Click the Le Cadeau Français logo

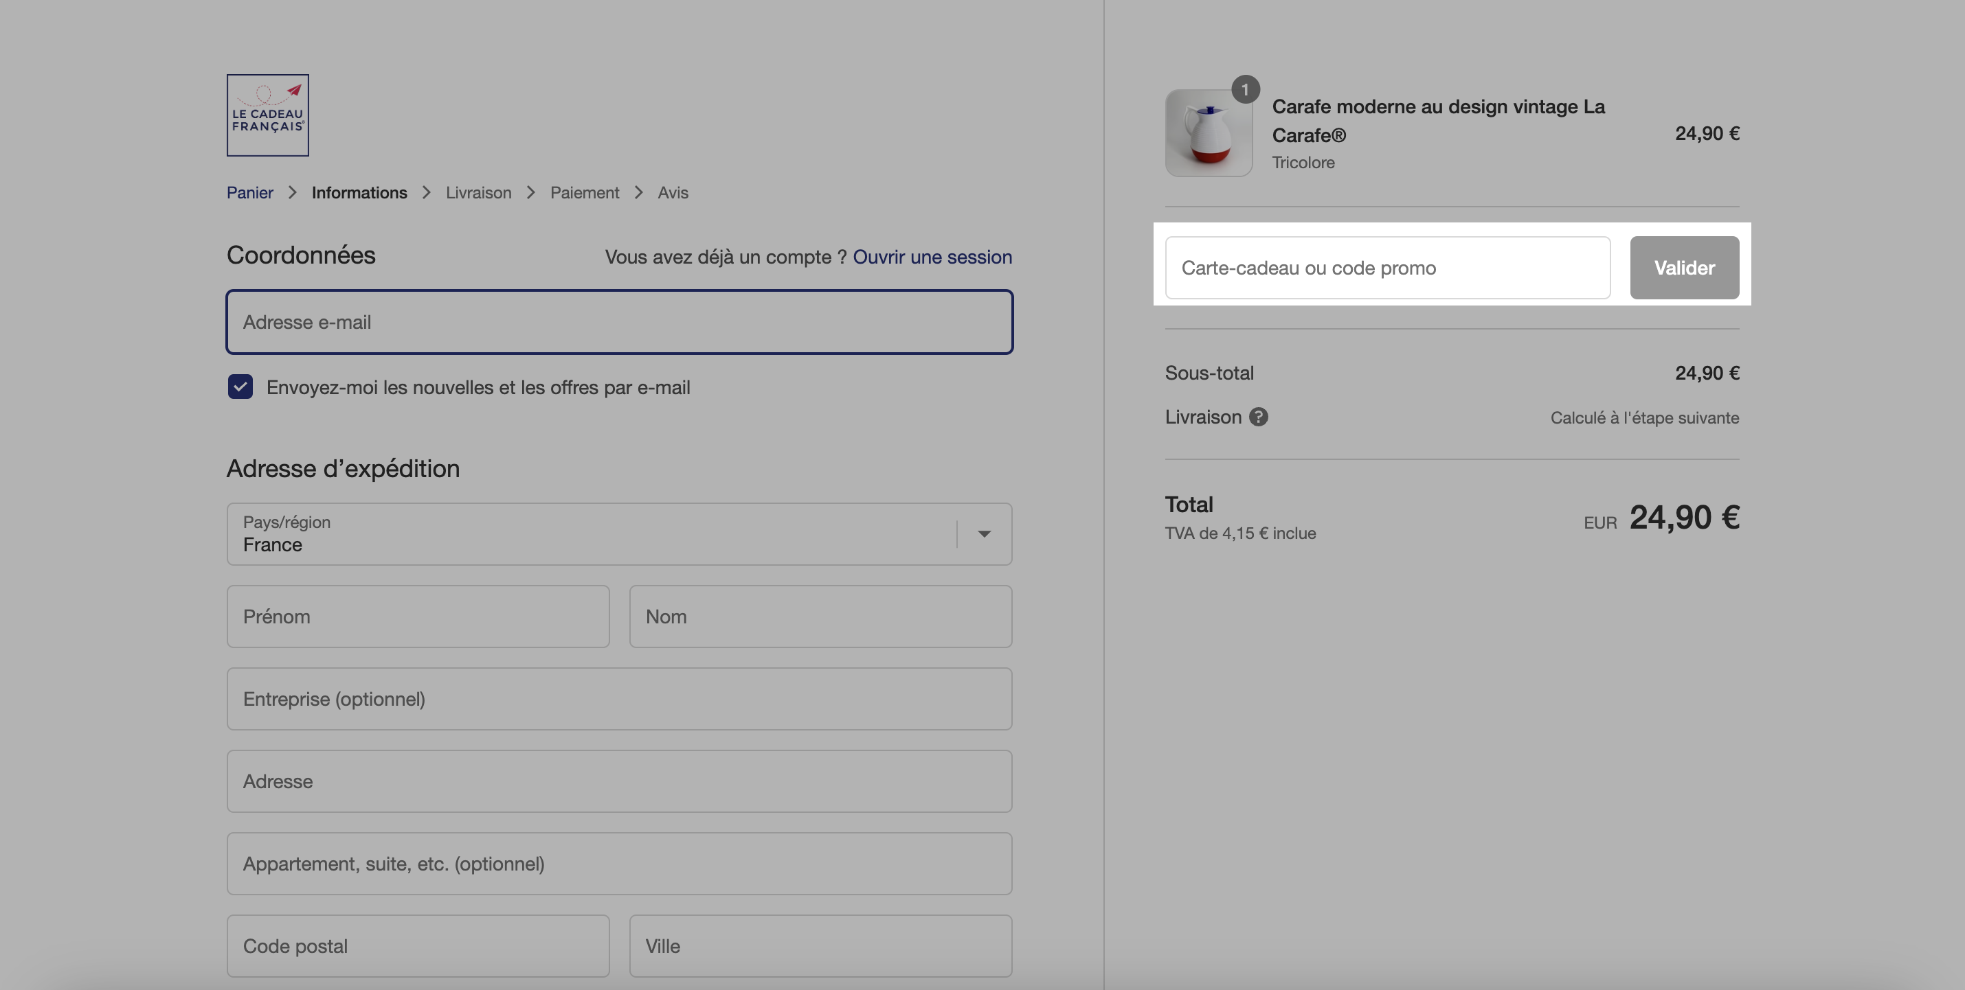[x=268, y=115]
